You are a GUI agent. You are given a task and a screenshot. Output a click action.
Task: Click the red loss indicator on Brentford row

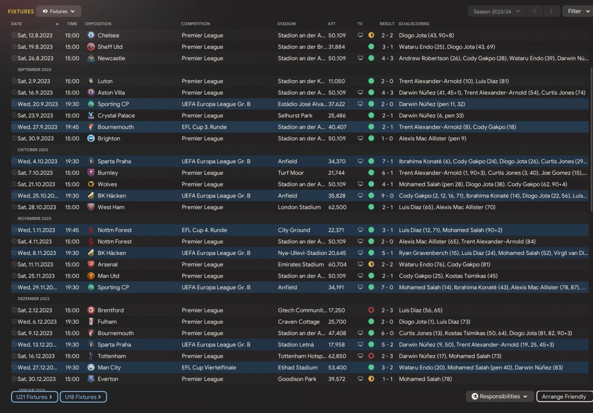click(371, 311)
